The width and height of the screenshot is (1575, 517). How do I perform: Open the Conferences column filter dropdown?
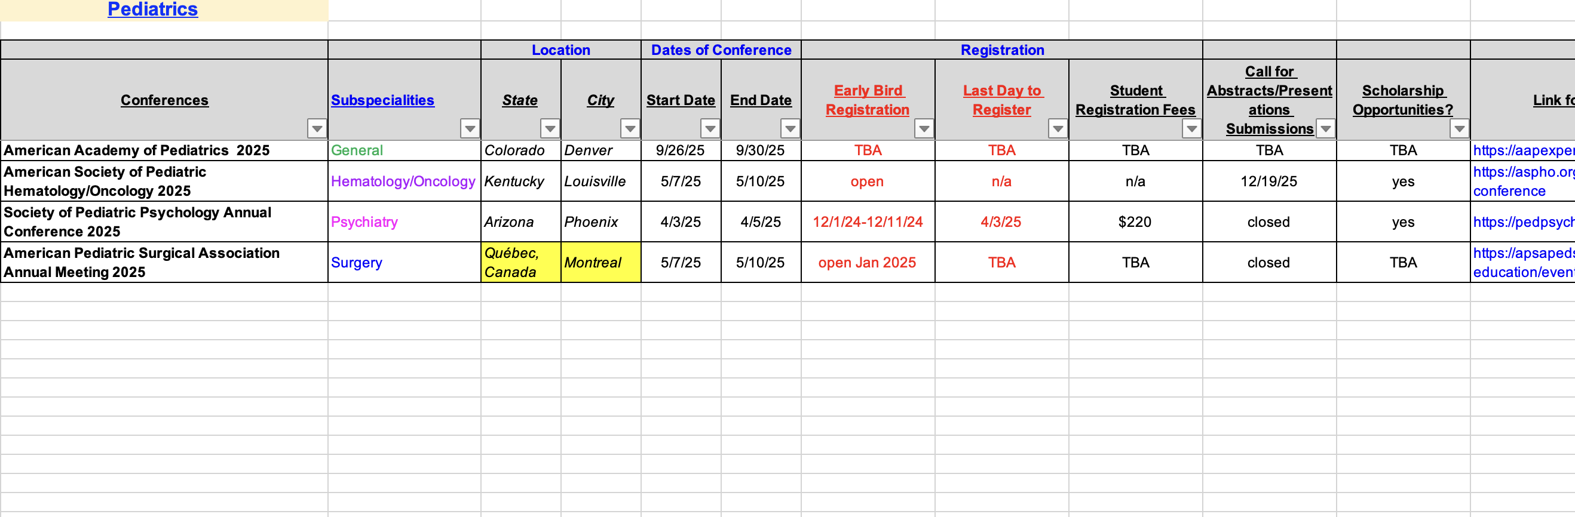coord(317,128)
